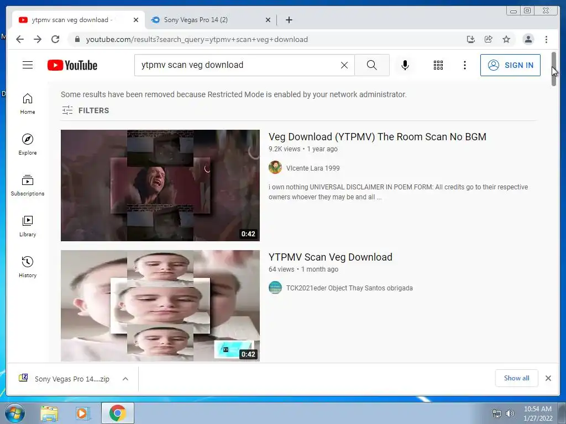Open title Veg Download (YTPMV) The Room Scan No BGM
The height and width of the screenshot is (424, 566).
[x=377, y=137]
